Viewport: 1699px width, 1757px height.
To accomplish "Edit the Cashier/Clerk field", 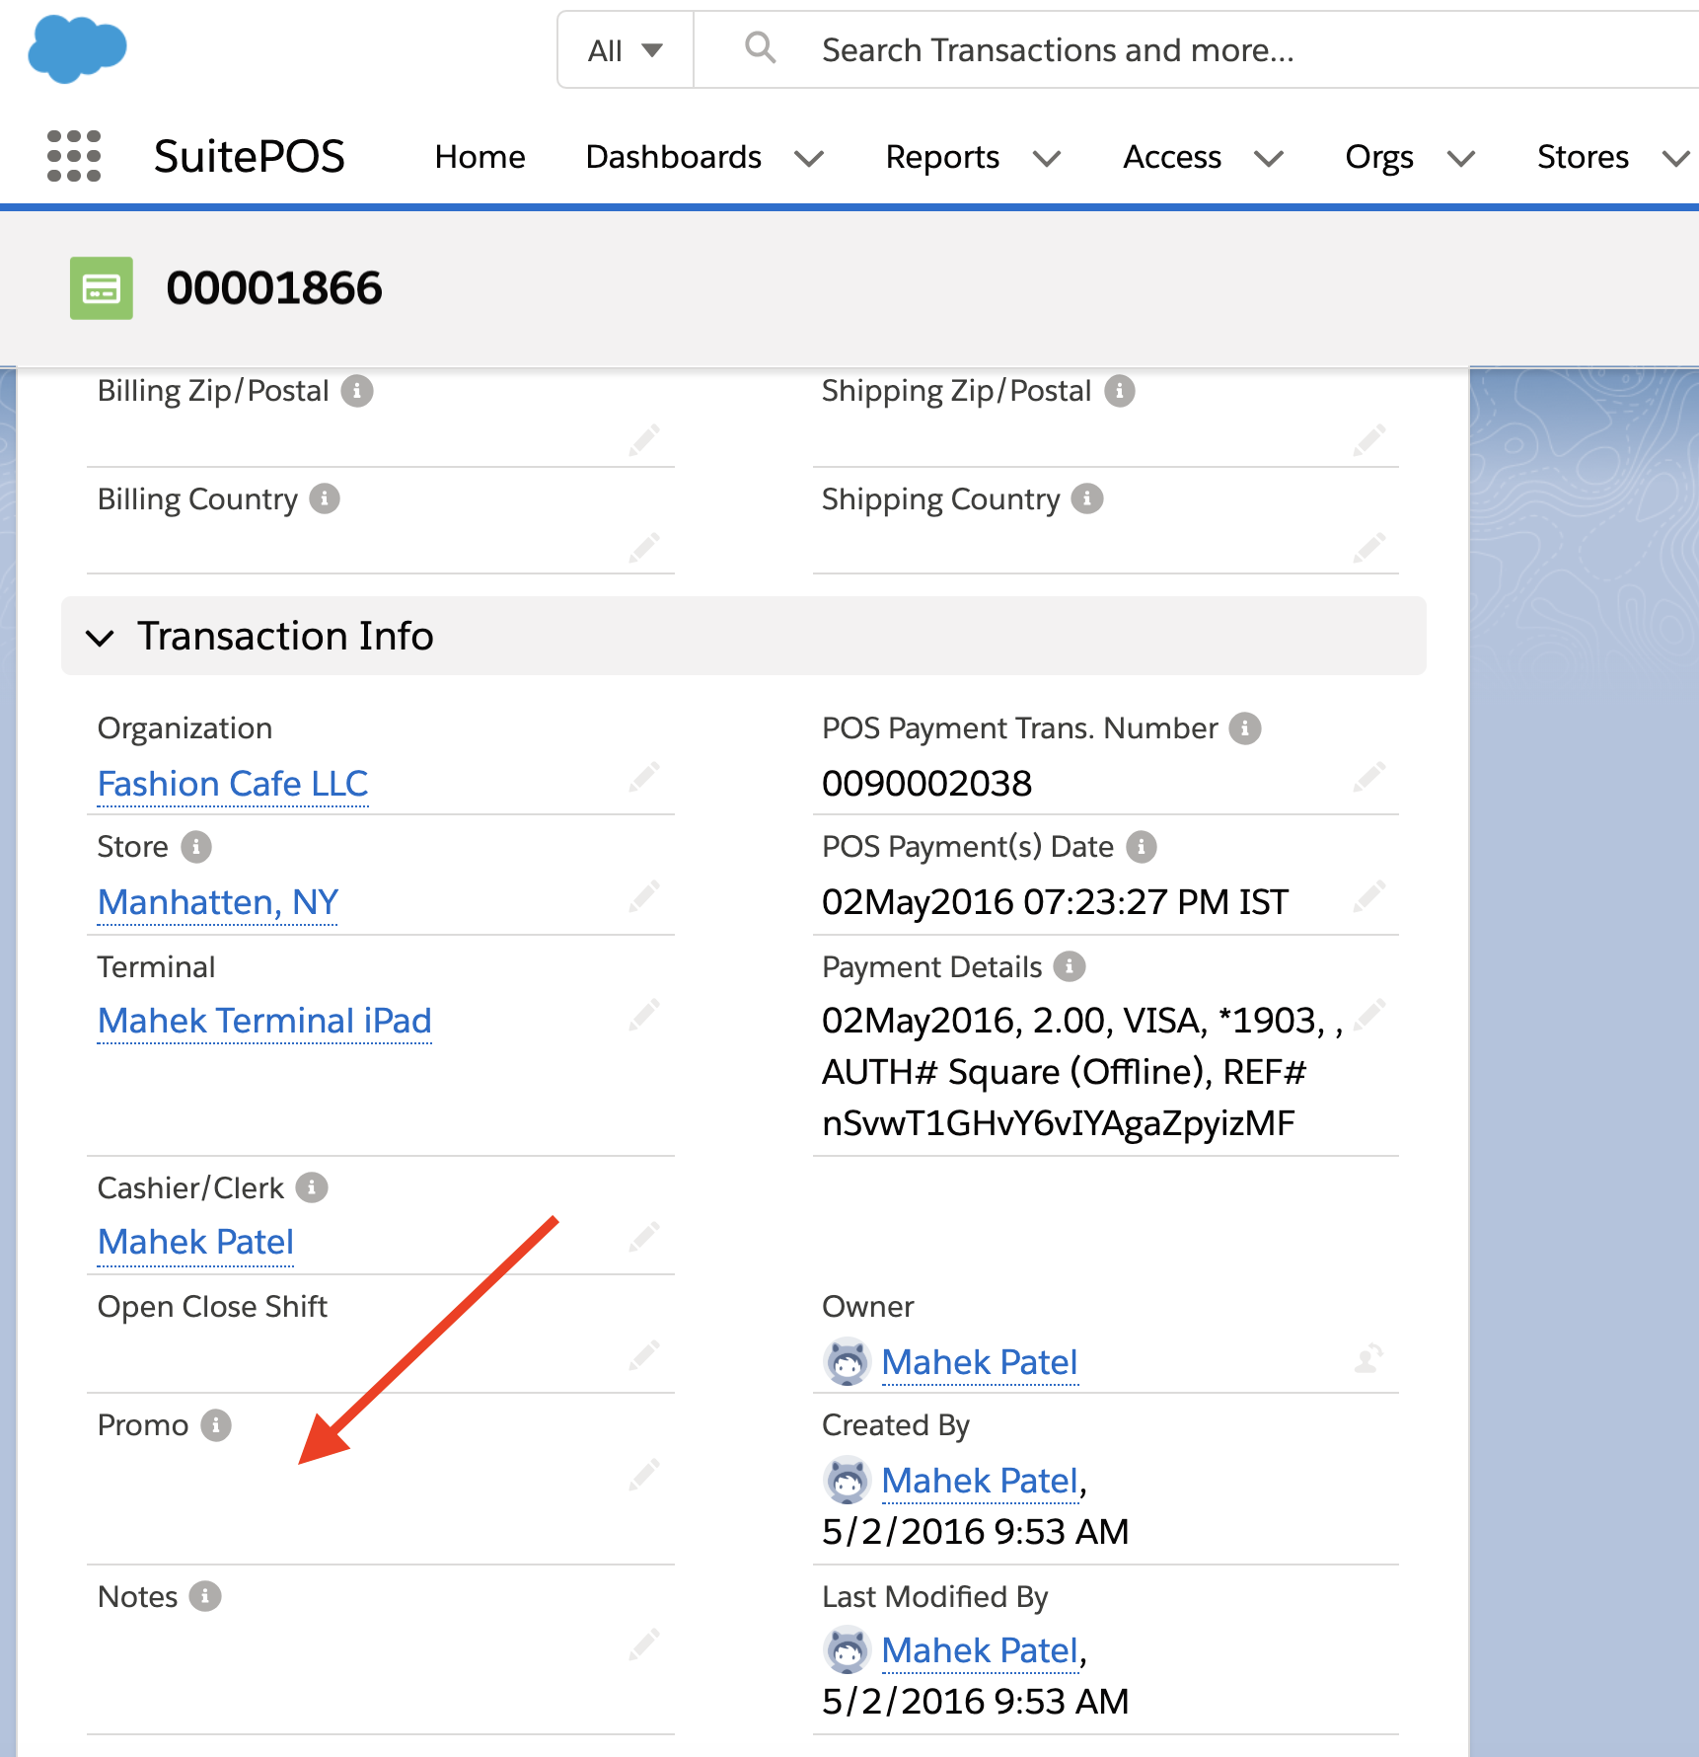I will point(644,1237).
